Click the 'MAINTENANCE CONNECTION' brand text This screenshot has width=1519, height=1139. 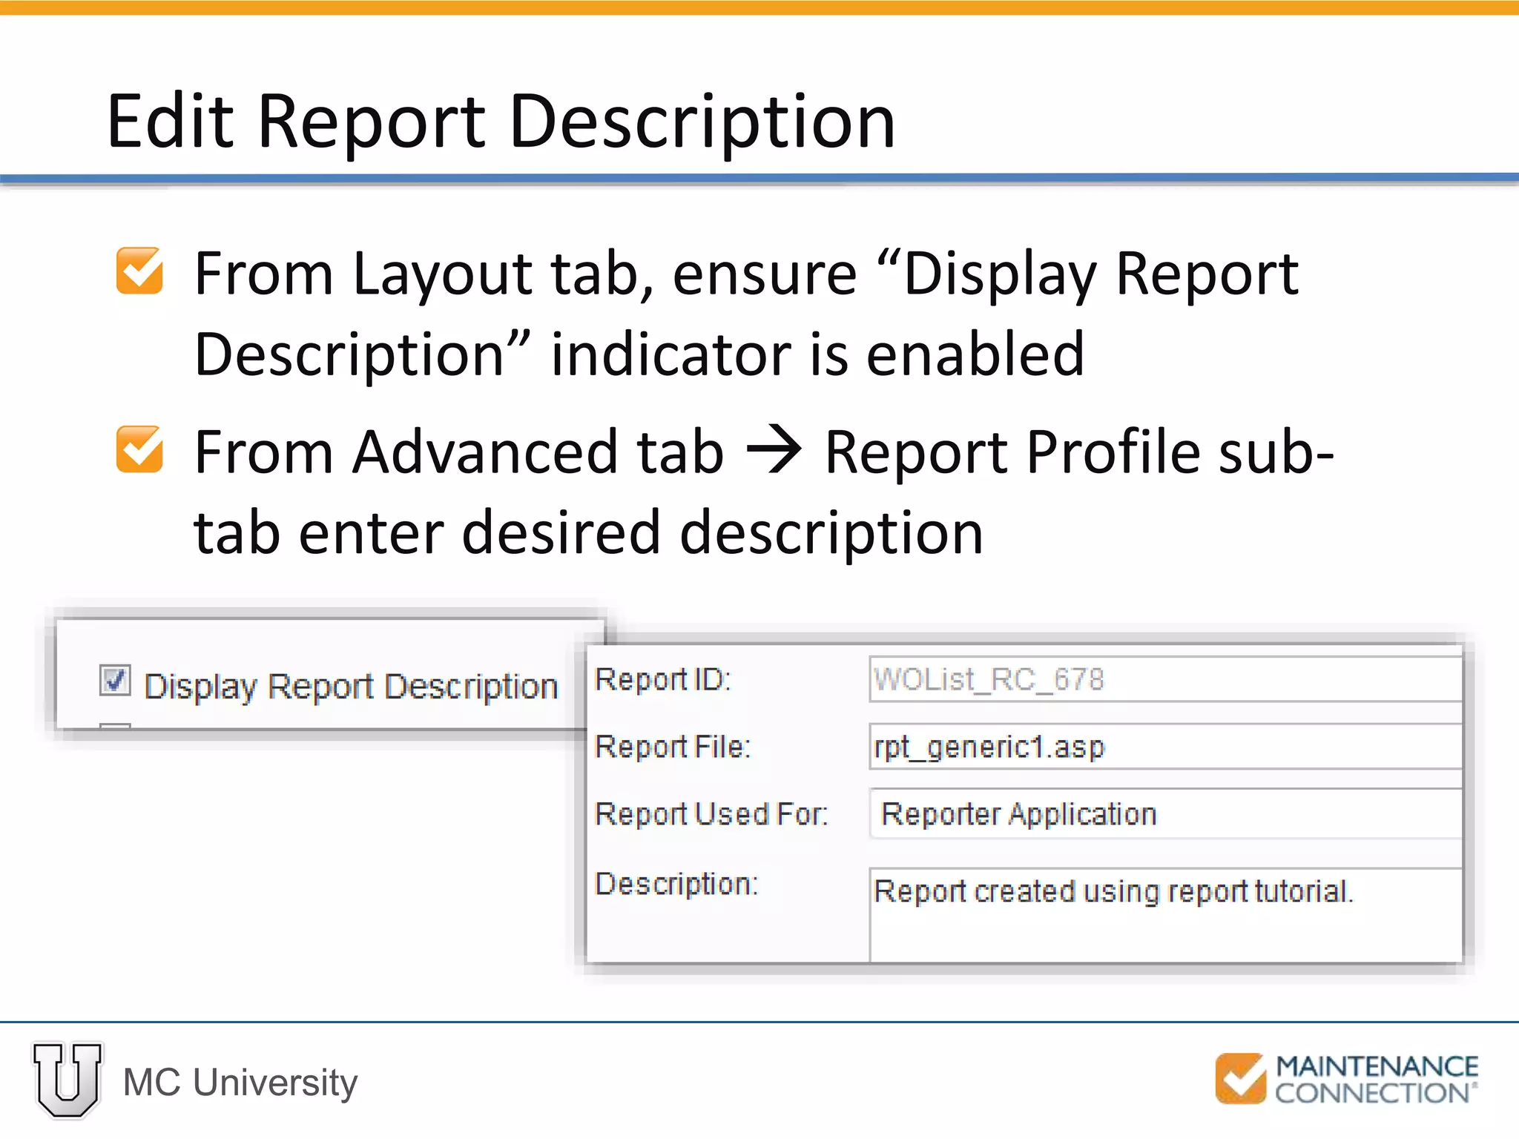[x=1377, y=1080]
